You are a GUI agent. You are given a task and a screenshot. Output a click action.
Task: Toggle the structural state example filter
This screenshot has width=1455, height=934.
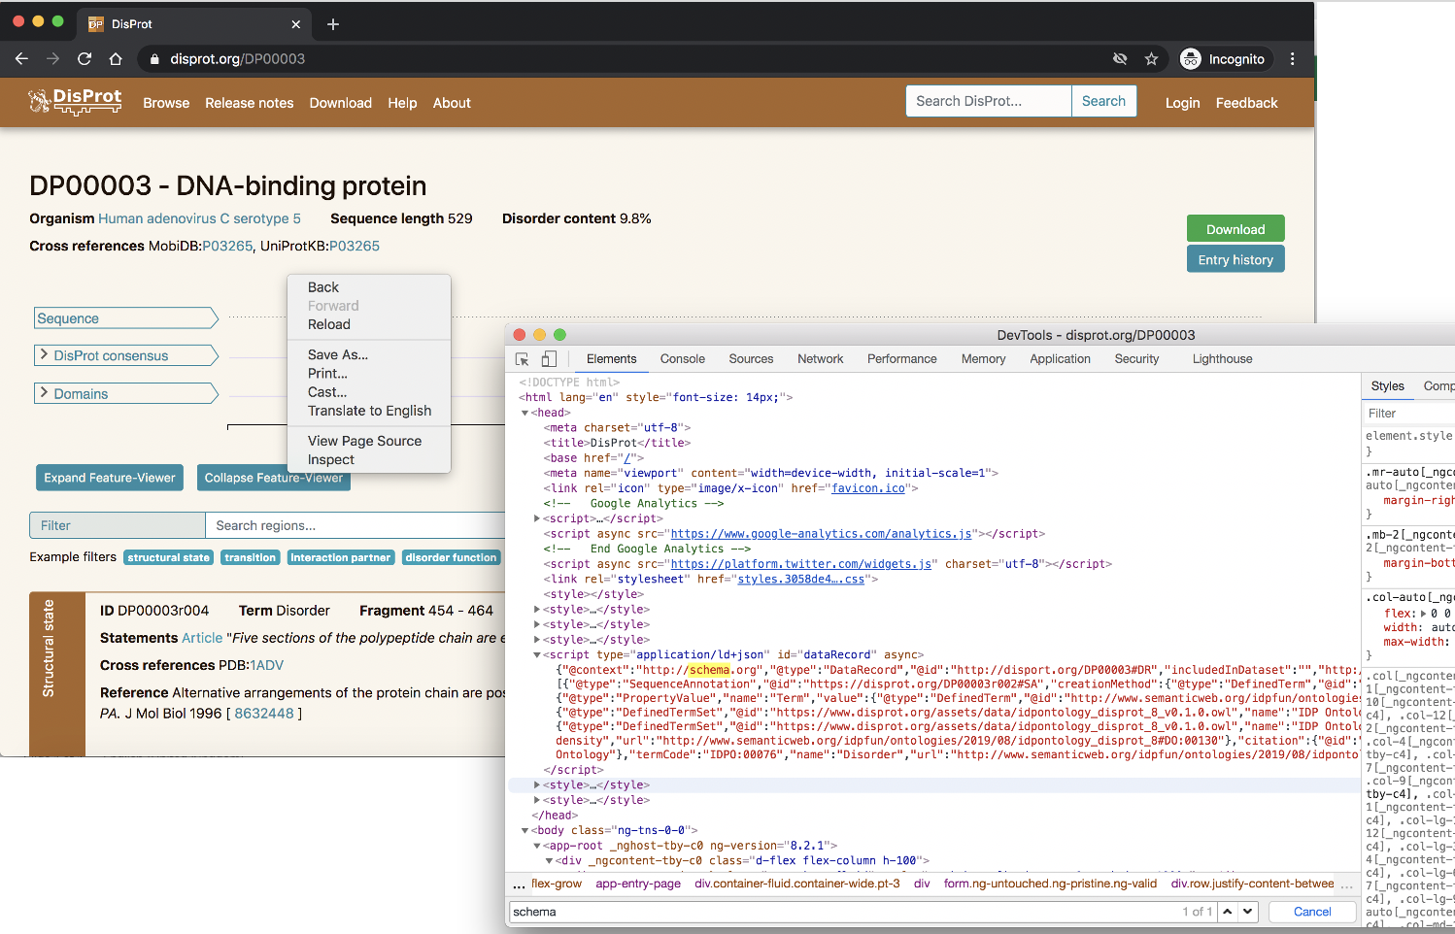168,557
